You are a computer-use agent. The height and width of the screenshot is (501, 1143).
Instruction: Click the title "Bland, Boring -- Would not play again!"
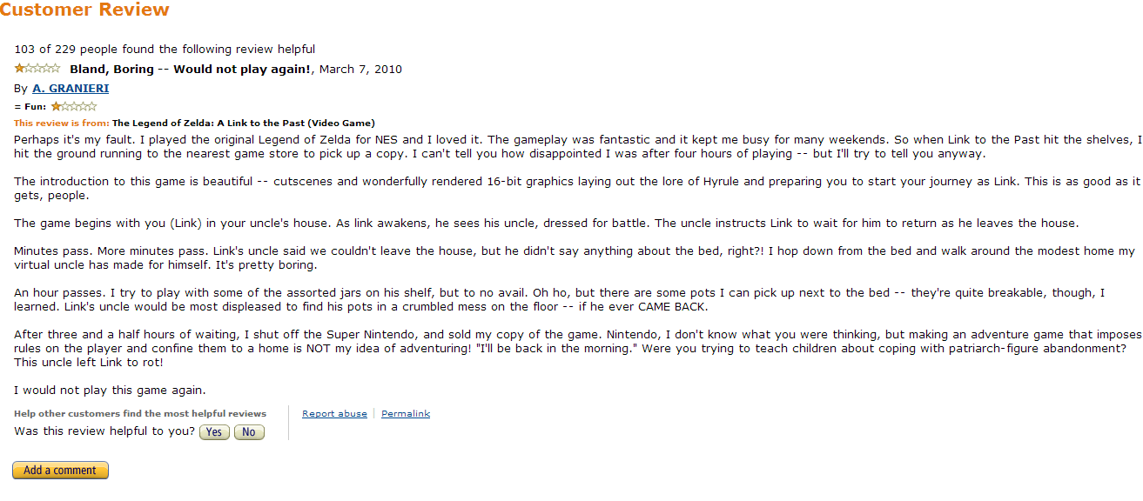[x=191, y=70]
